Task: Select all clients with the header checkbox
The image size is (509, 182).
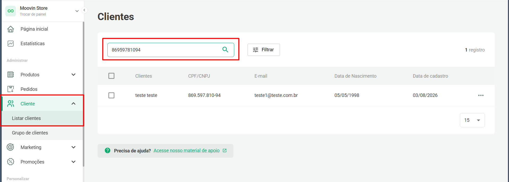Action: coord(111,76)
